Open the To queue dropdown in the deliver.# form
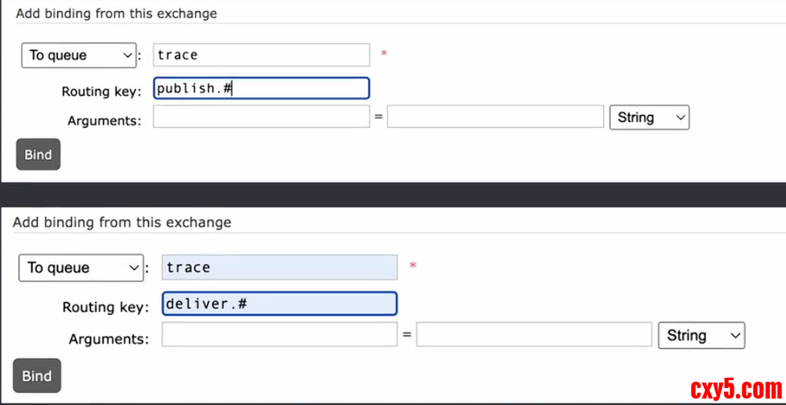This screenshot has height=405, width=786. (x=81, y=268)
